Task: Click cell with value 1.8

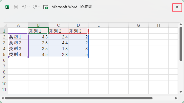Action: (58, 48)
